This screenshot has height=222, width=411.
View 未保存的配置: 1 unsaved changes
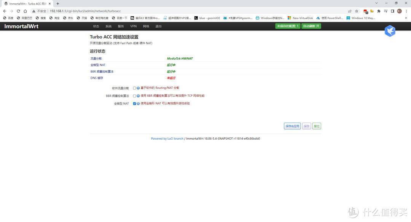[288, 26]
